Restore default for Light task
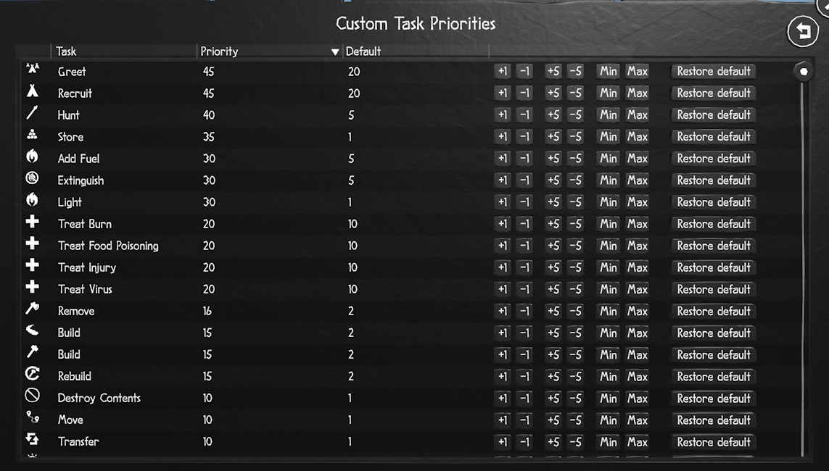 point(714,202)
